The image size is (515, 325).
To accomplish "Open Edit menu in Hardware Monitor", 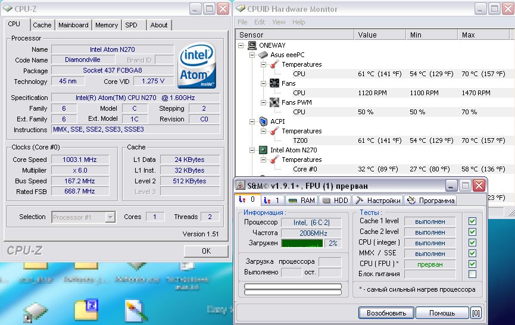I will 260,22.
